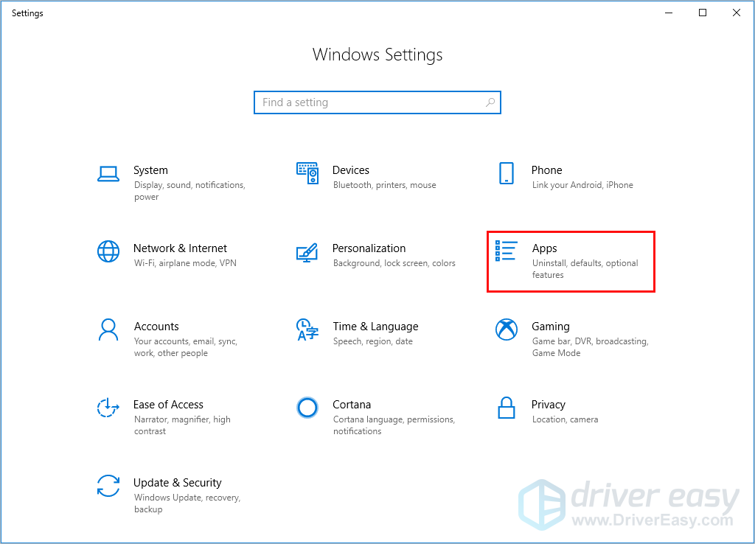
Task: Maximize the Settings window
Action: point(703,13)
